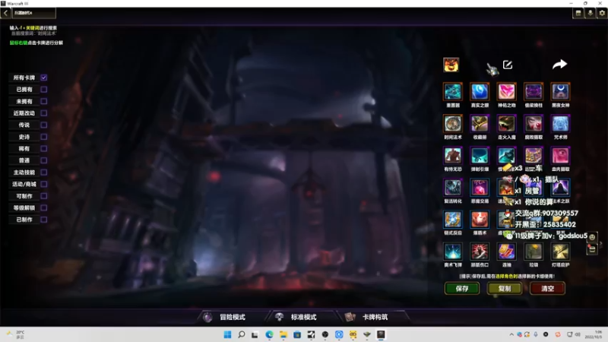Click the microphone icon in top bar

coord(591,13)
